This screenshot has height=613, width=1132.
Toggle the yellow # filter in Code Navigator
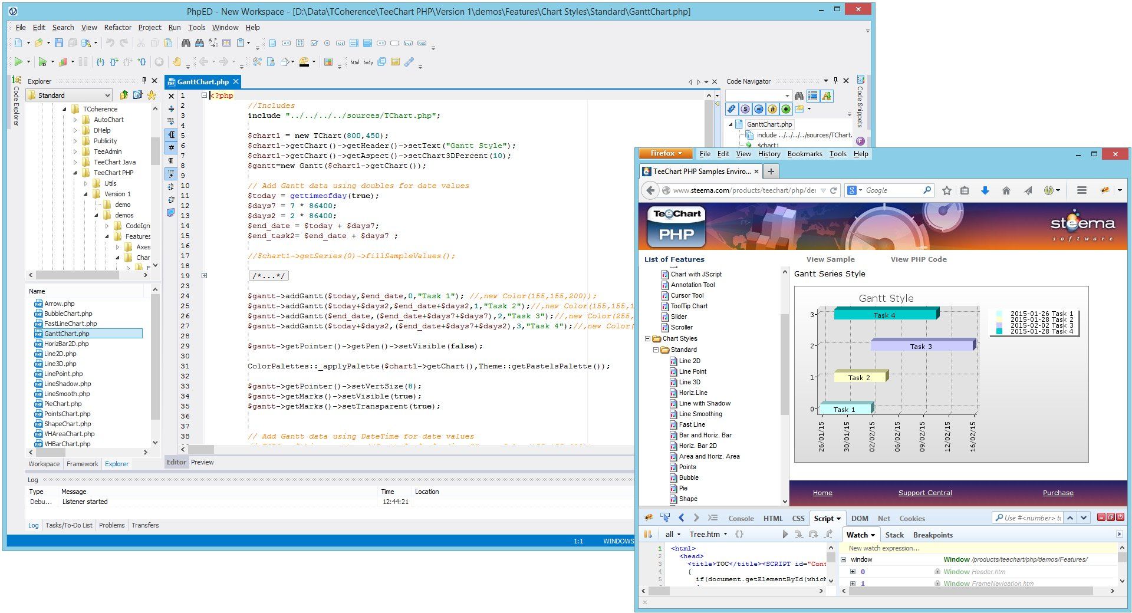tap(772, 109)
